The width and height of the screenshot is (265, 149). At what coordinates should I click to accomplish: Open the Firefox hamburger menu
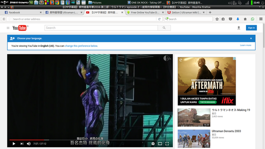[x=261, y=19]
